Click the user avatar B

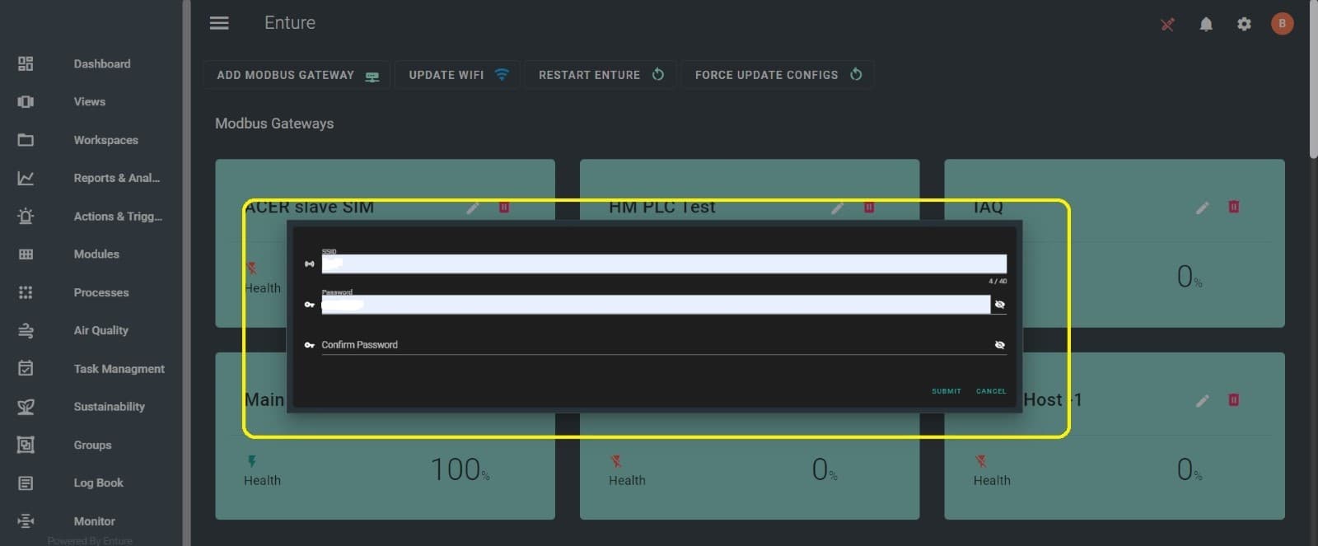[1282, 24]
